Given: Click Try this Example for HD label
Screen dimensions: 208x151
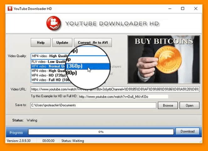Looking at the screenshot, I should [x=54, y=96].
